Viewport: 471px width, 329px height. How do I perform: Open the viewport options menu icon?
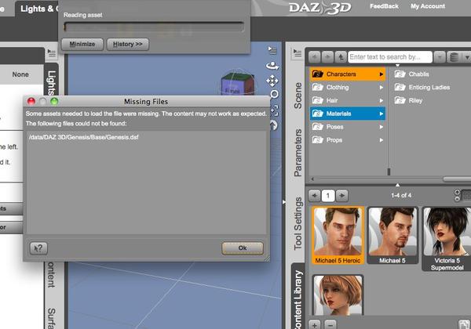tap(272, 50)
